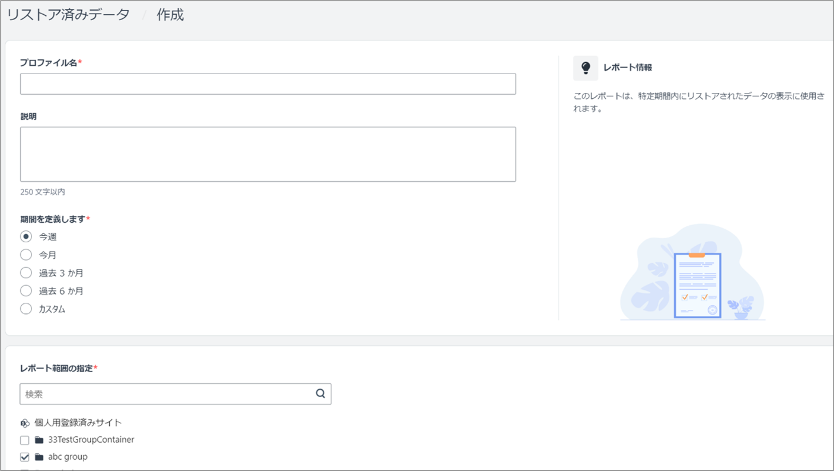Choose the 過去 3 か月 radio button
The width and height of the screenshot is (834, 471).
point(26,273)
